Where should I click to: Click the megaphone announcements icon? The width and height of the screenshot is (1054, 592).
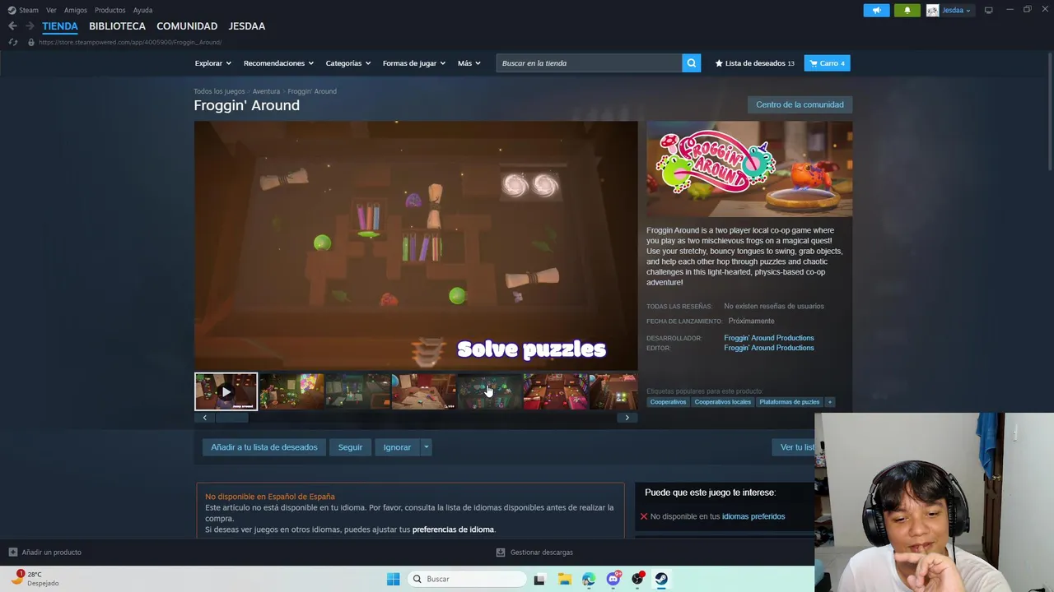coord(876,10)
